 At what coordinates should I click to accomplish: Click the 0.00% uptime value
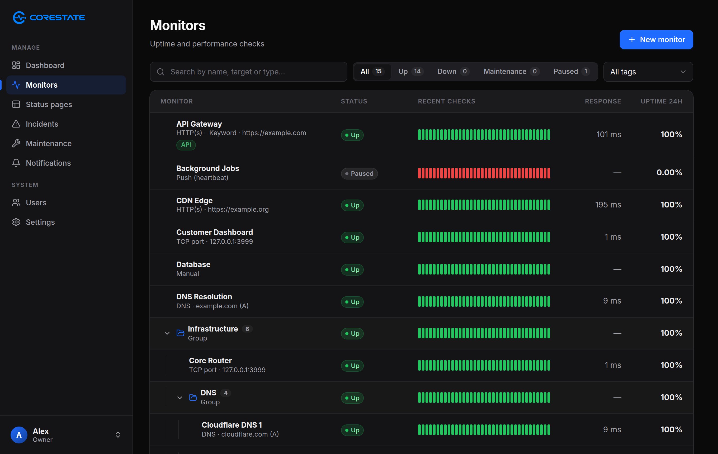coord(669,173)
